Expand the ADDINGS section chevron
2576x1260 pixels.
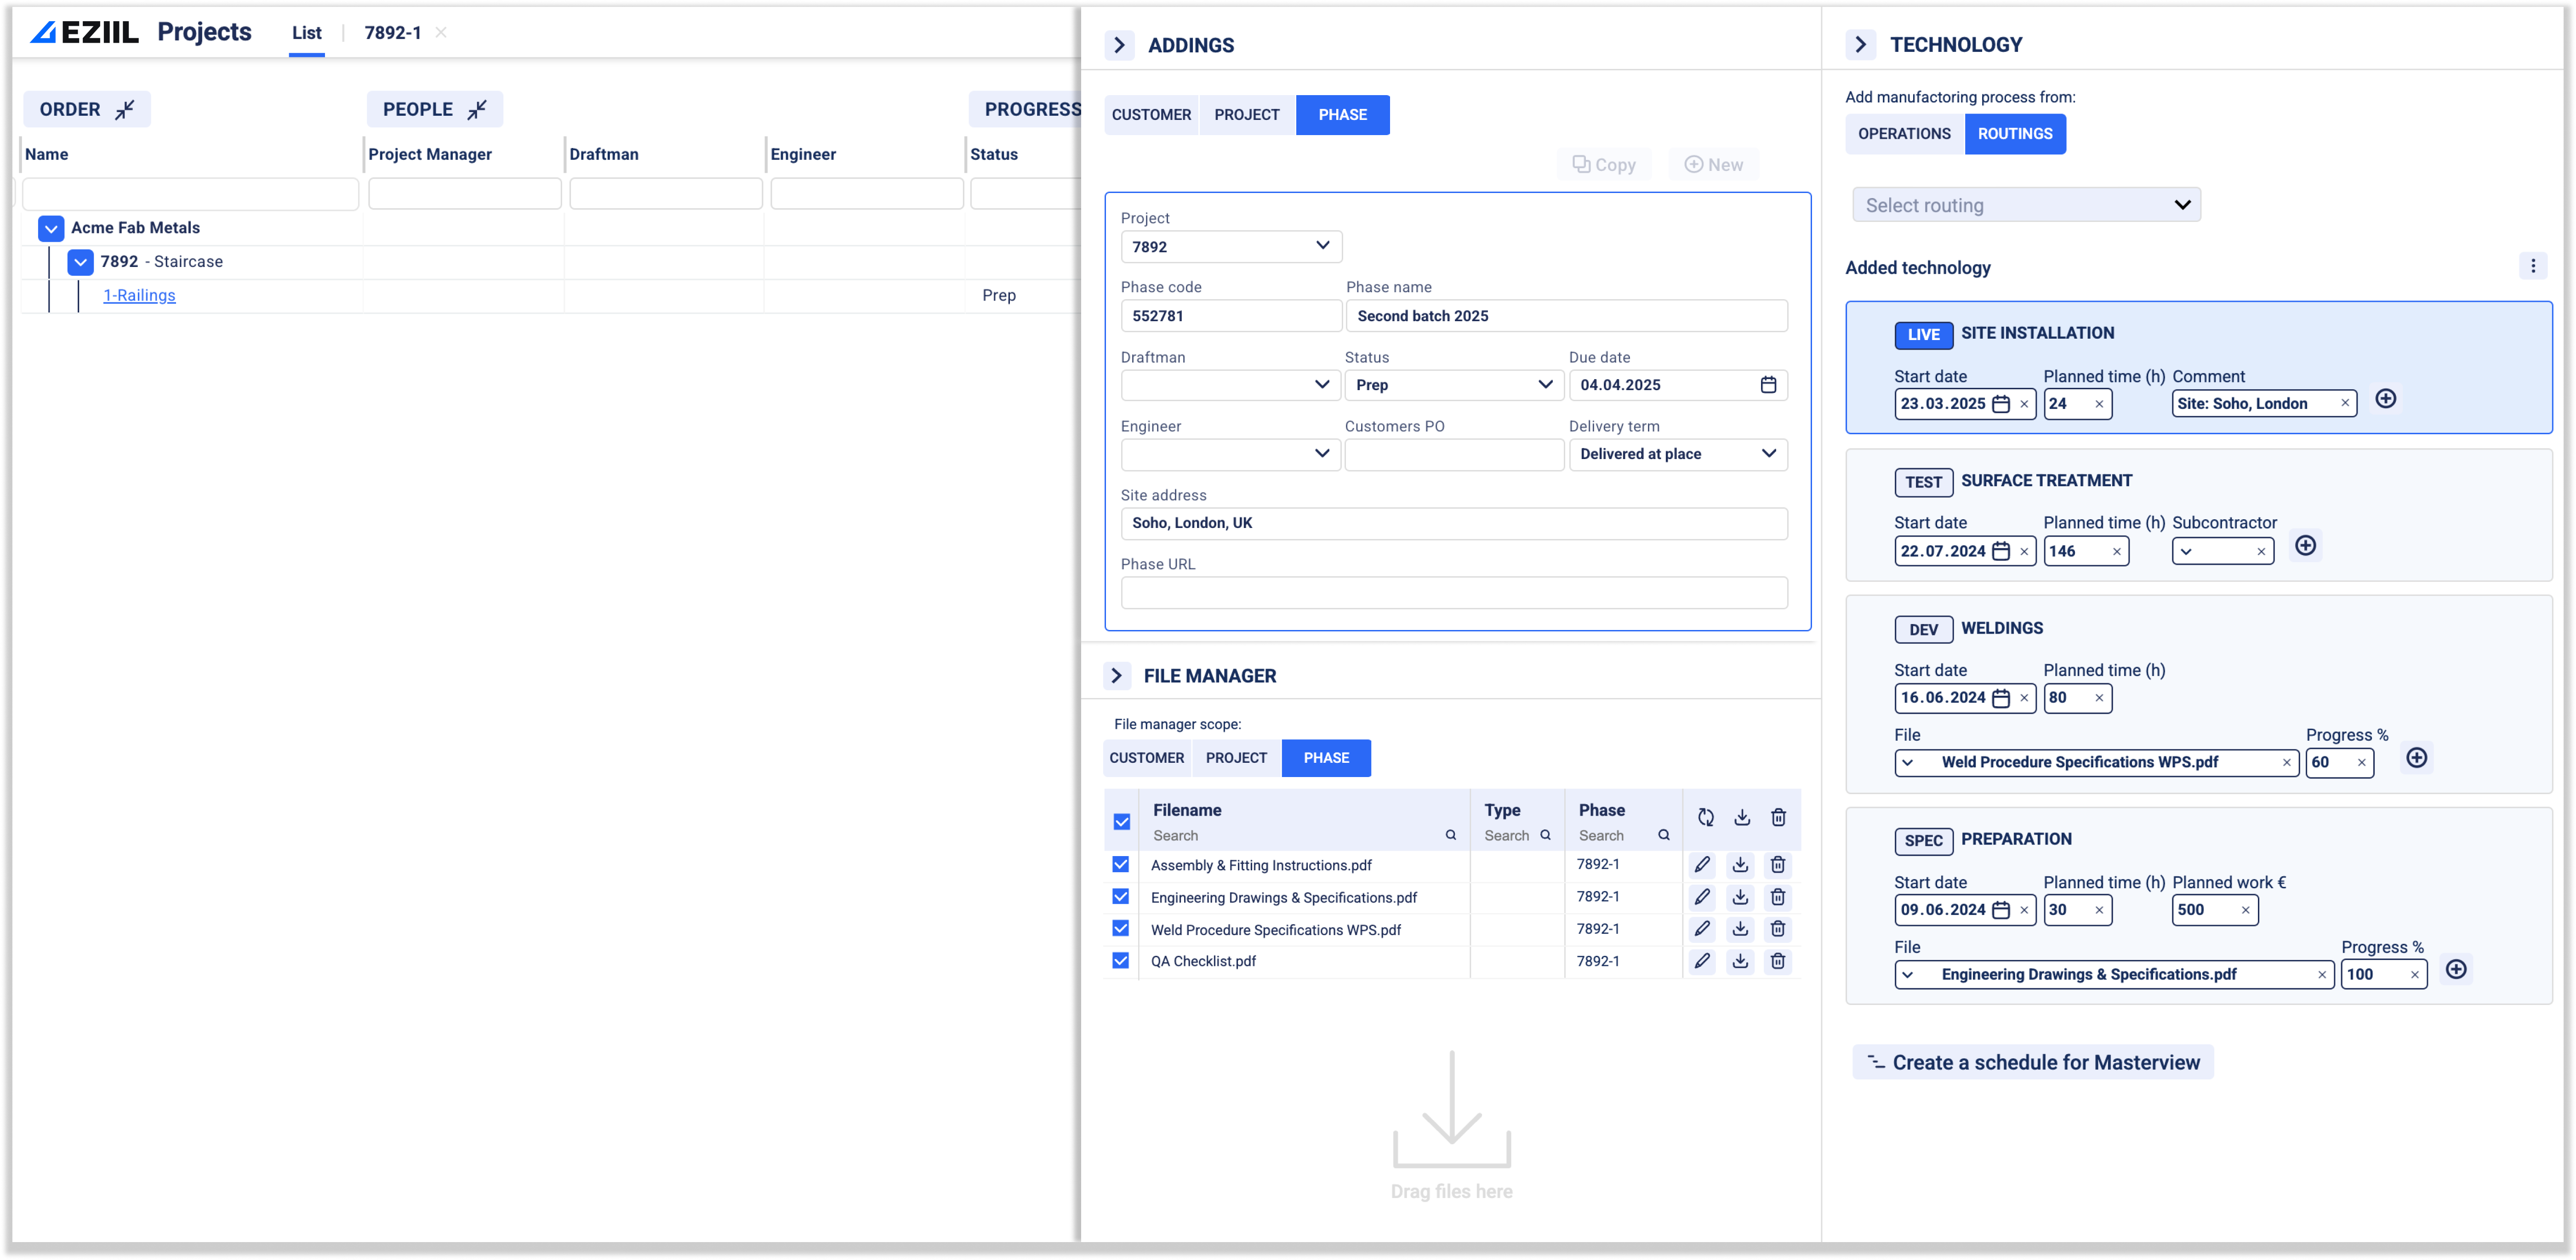tap(1119, 45)
